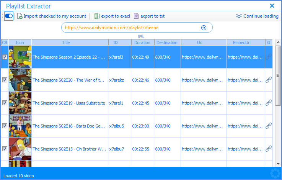
Task: Click the link icon in the S02E15 row
Action: pos(269,149)
